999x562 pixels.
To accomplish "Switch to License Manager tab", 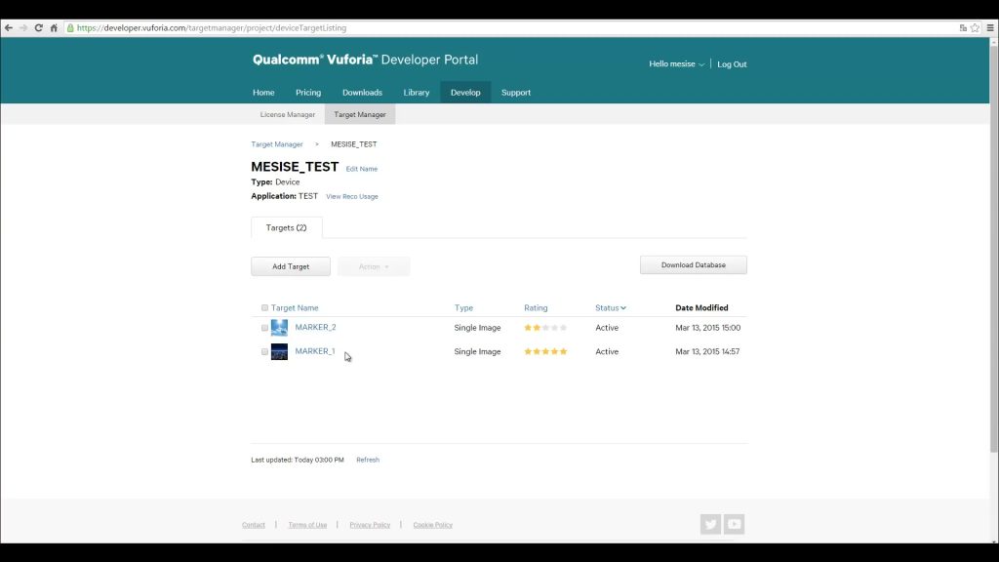I will pyautogui.click(x=288, y=115).
